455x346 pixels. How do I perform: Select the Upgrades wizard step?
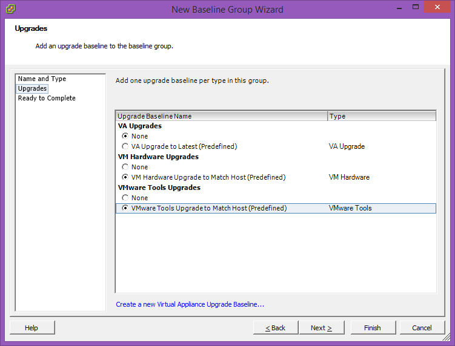click(32, 88)
